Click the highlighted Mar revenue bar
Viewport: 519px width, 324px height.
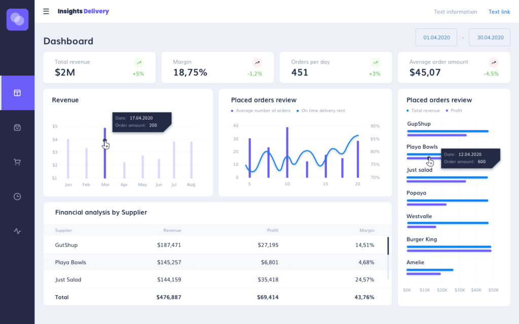click(x=105, y=157)
